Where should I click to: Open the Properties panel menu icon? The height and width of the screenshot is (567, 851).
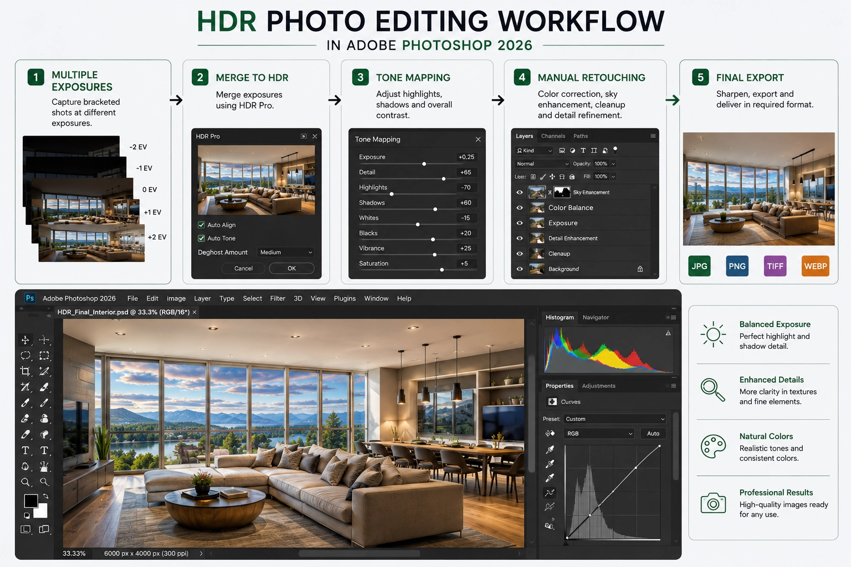tap(673, 386)
